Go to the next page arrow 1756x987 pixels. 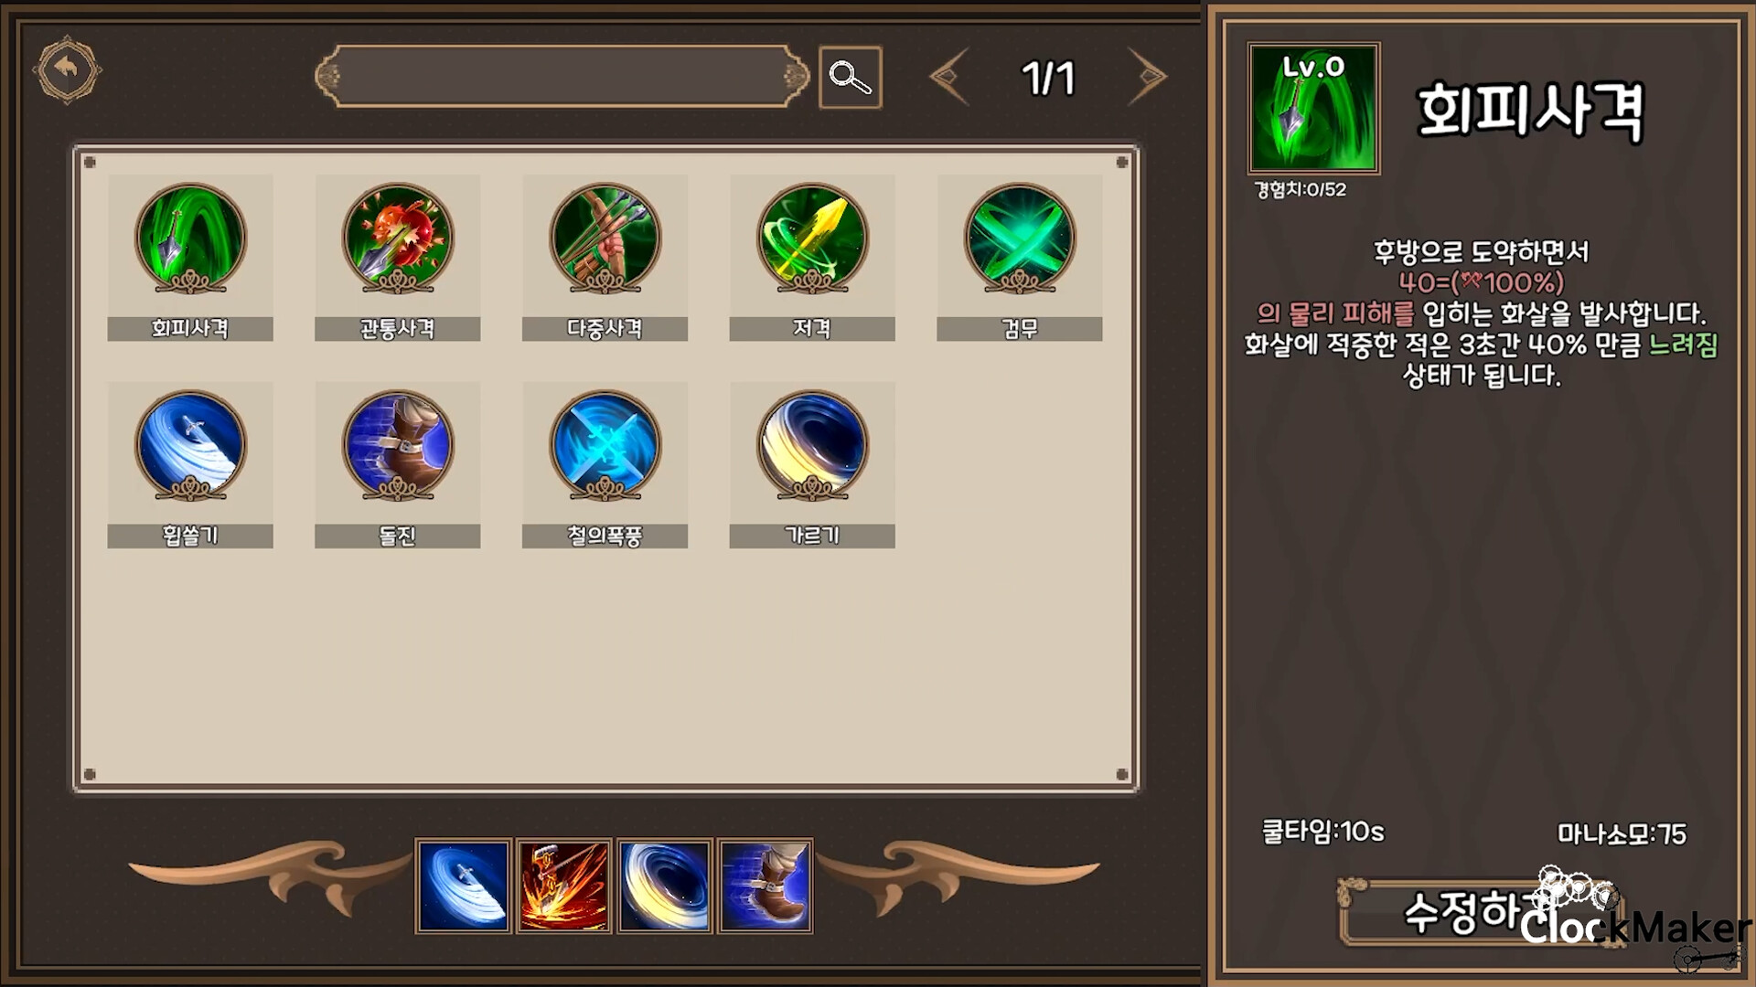click(x=1147, y=78)
